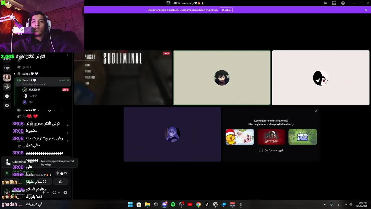This screenshot has width=371, height=209.
Task: Open the Voicemeeter taskbar icon
Action: (x=232, y=204)
